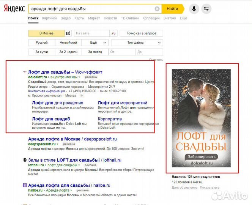Select the За месяц period filter

(x=95, y=52)
